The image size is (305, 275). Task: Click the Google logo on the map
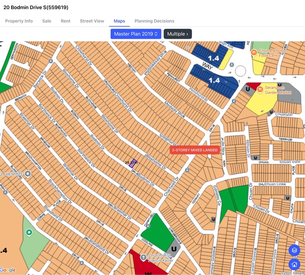8,270
